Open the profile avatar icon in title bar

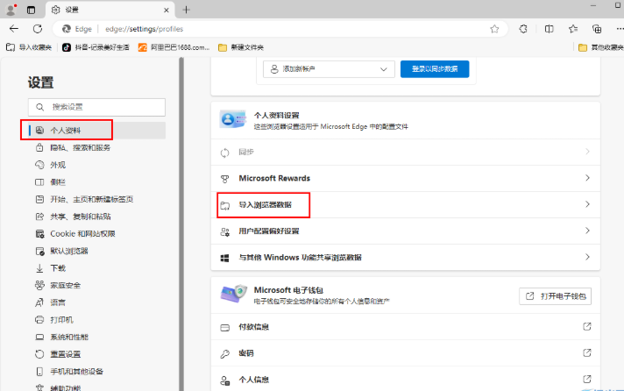point(11,10)
